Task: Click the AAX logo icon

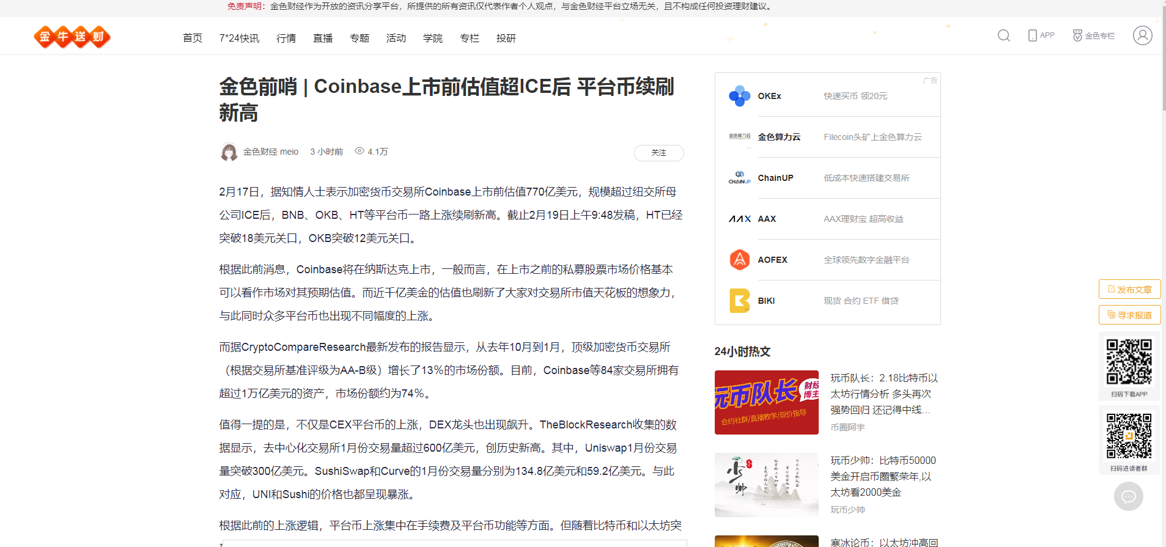Action: click(739, 219)
